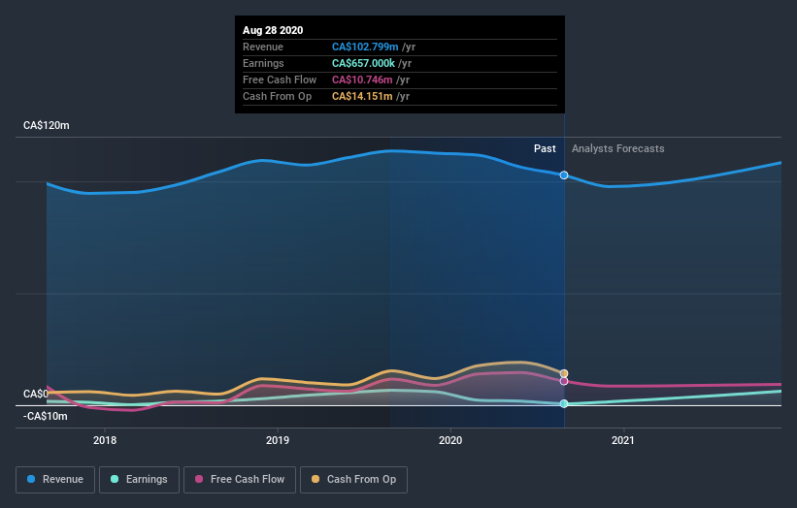This screenshot has width=797, height=508.
Task: Toggle the Revenue series in the legend
Action: (55, 480)
